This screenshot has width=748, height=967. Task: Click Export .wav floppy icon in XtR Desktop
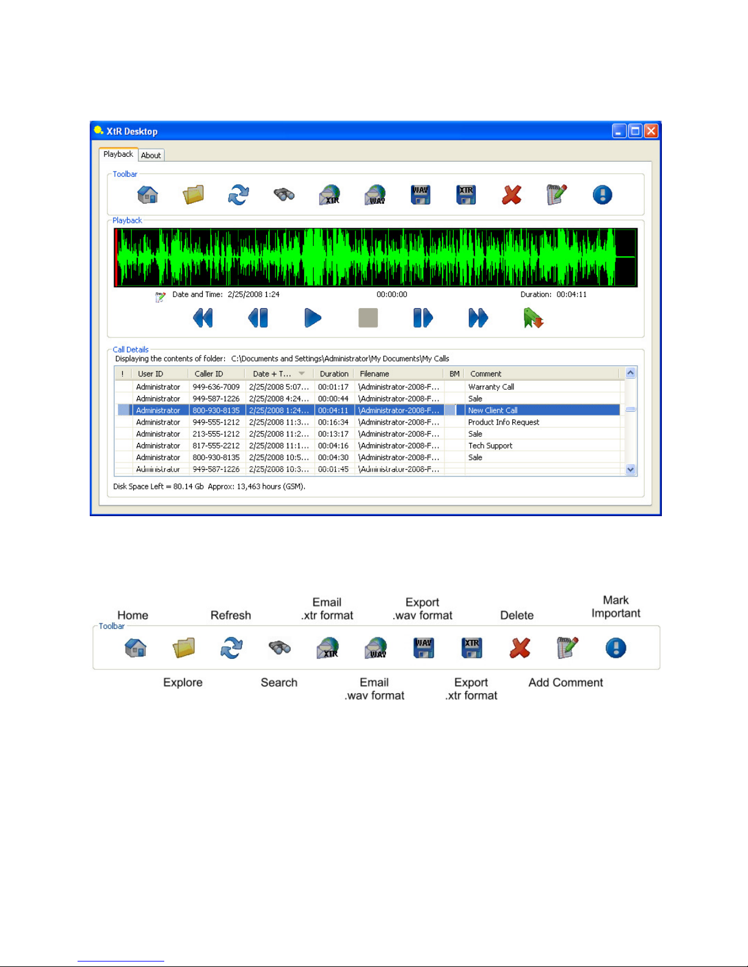click(421, 195)
